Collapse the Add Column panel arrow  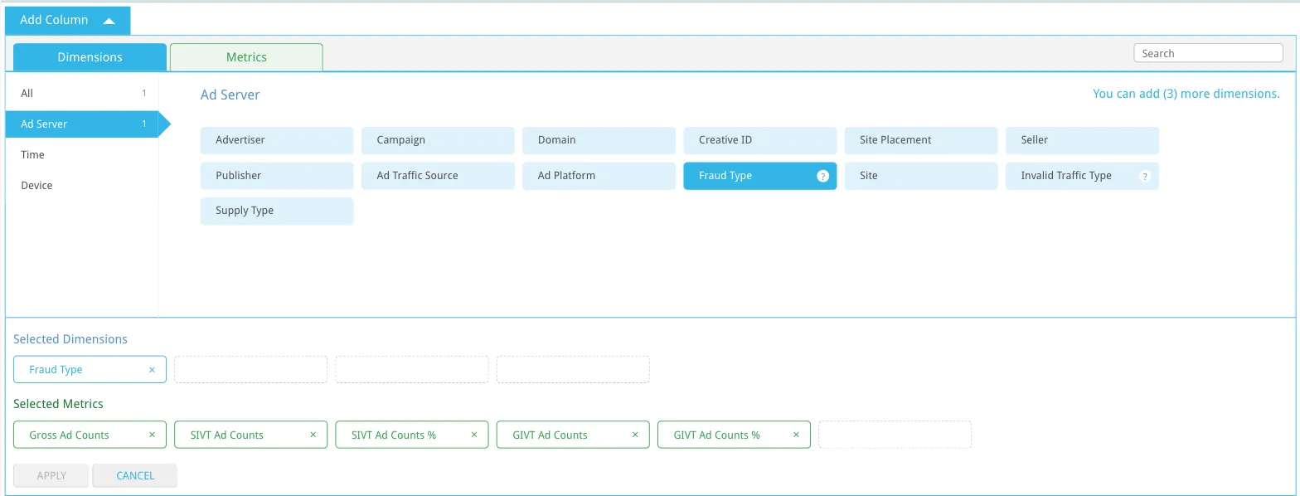pyautogui.click(x=109, y=21)
